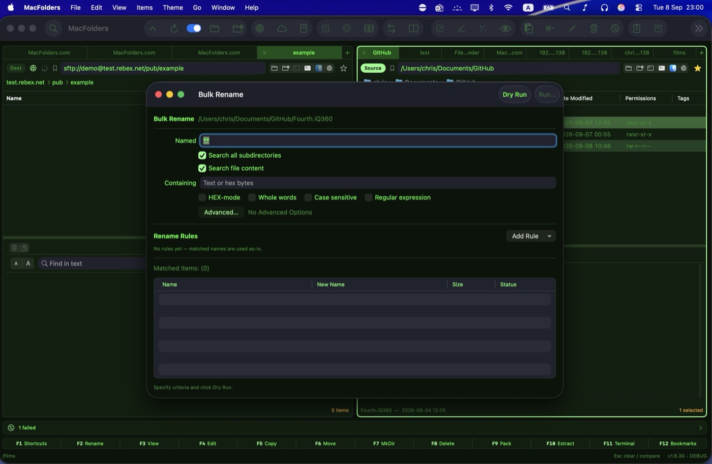Open Spotlight search in the menu bar

[x=567, y=8]
